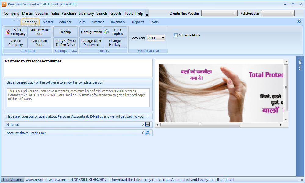Click the Trial Version status bar label
This screenshot has width=305, height=183.
[x=13, y=180]
